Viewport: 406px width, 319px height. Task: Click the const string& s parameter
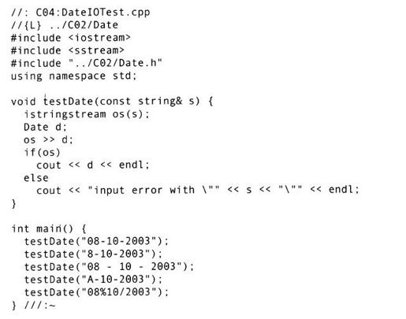click(x=147, y=102)
